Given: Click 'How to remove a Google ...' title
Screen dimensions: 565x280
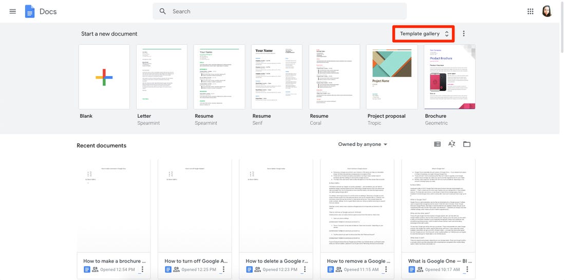Looking at the screenshot, I should pyautogui.click(x=359, y=261).
